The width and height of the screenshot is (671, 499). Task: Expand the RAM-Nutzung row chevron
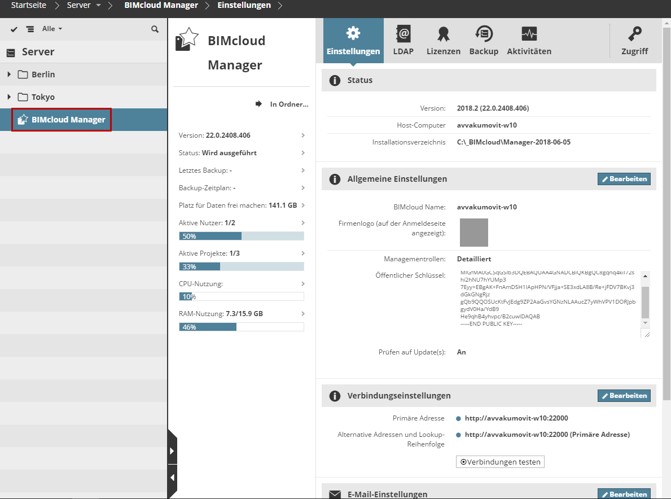pos(303,314)
